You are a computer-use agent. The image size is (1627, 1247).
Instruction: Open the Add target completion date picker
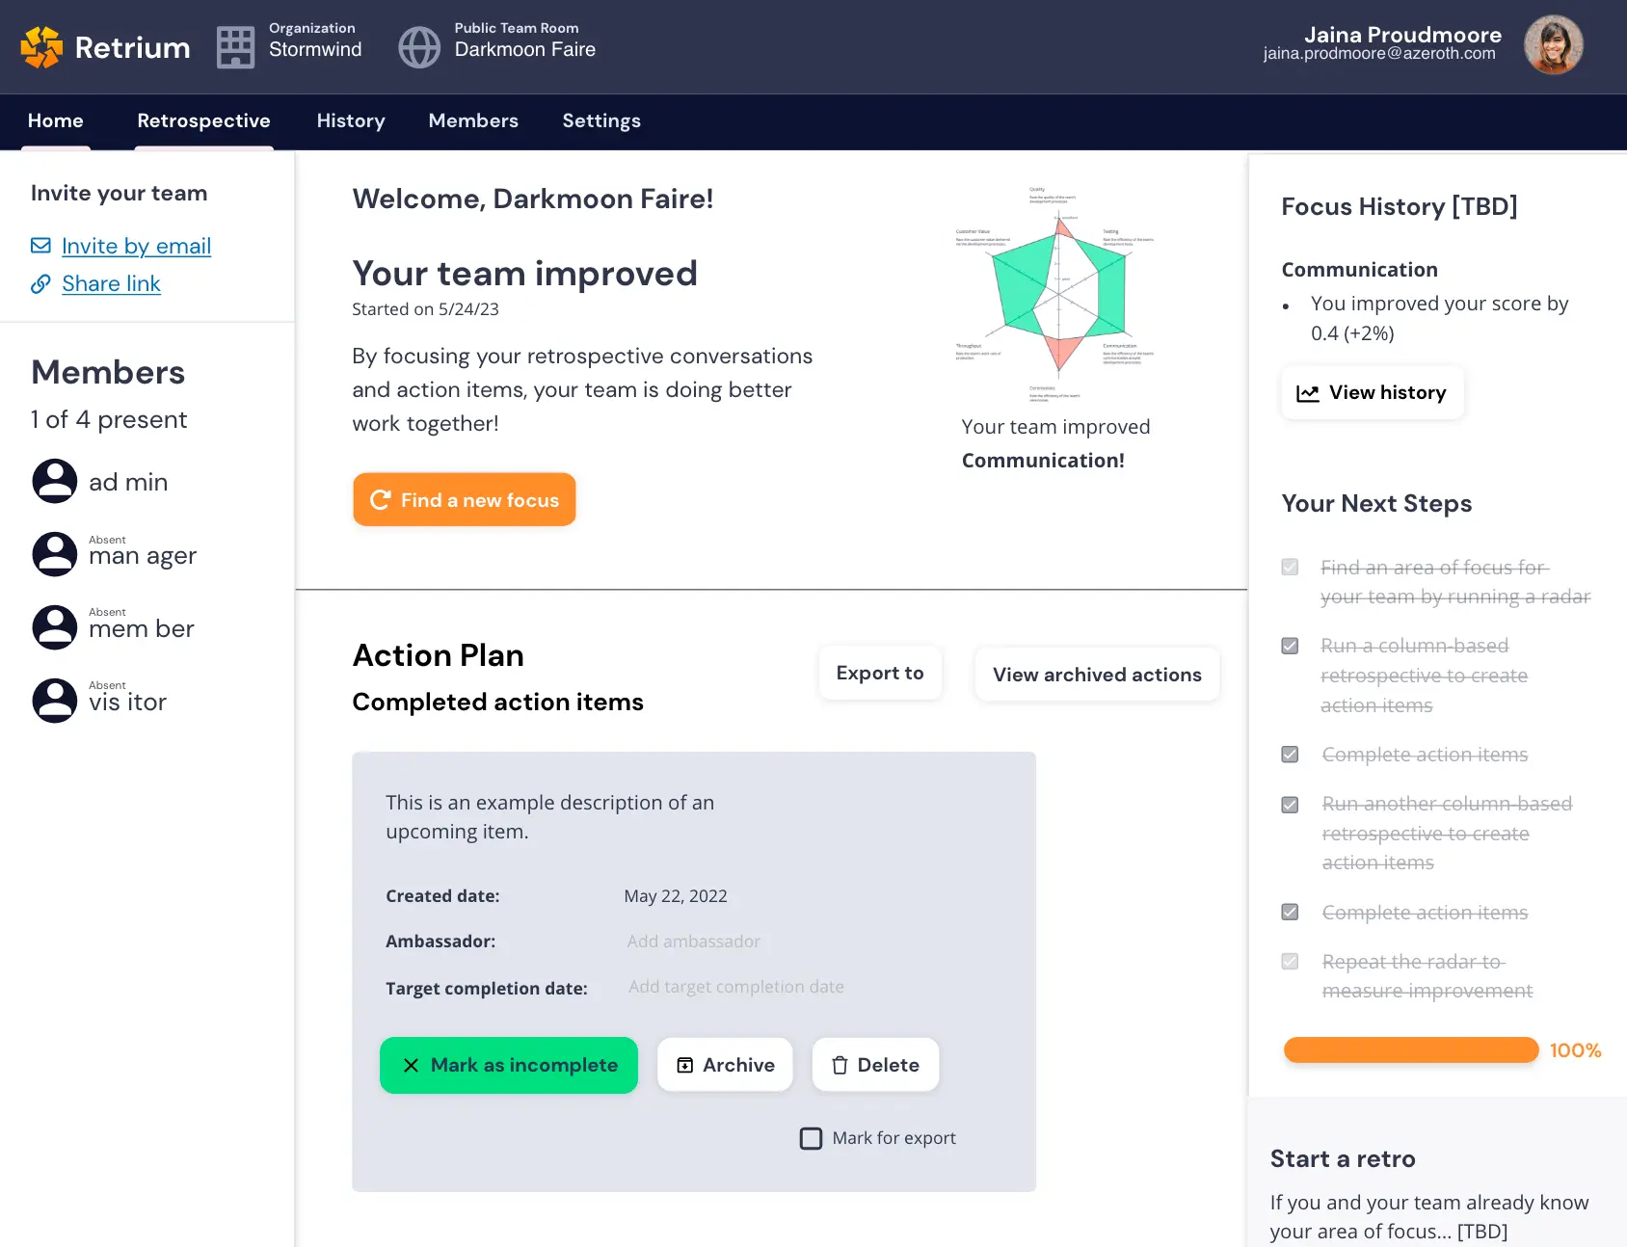(x=735, y=987)
